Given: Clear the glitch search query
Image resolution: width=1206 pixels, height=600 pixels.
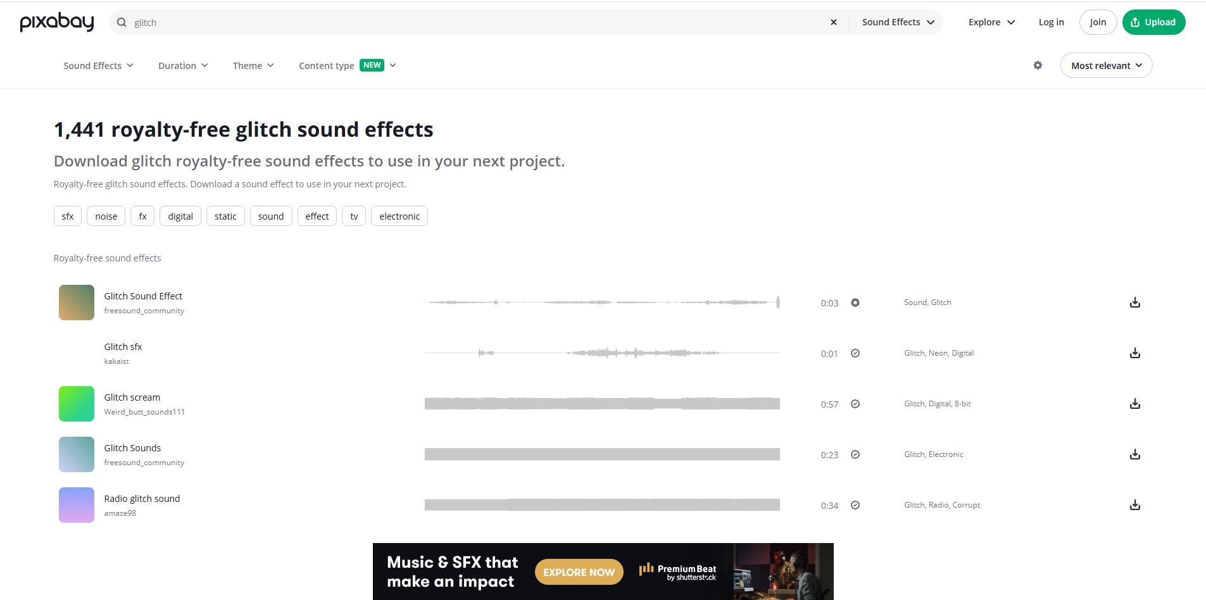Looking at the screenshot, I should point(833,22).
